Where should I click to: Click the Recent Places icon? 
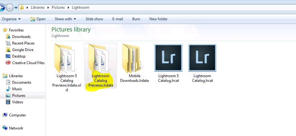click(x=8, y=43)
